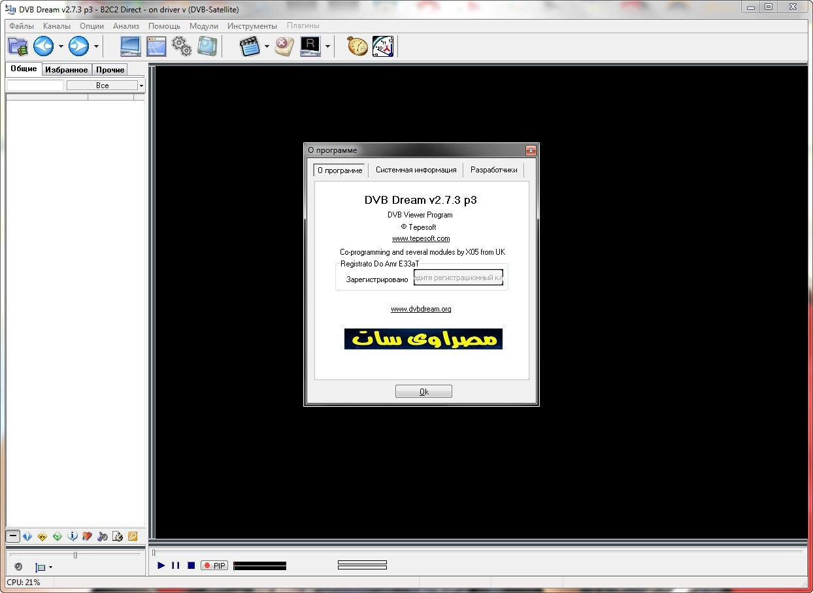
Task: Click the CPU: 21% status bar text
Action: pos(24,582)
